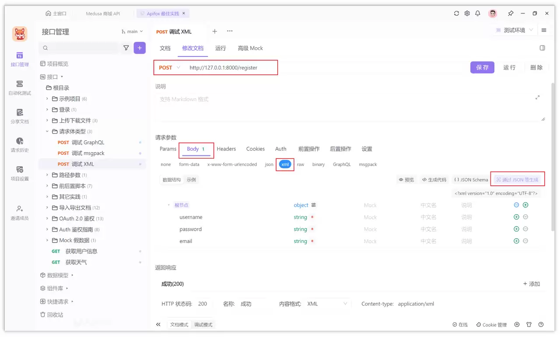Open the POST method dropdown

click(170, 68)
